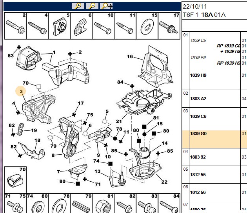
Task: Click the nut thumbnail labeled 81
Action: (103, 203)
